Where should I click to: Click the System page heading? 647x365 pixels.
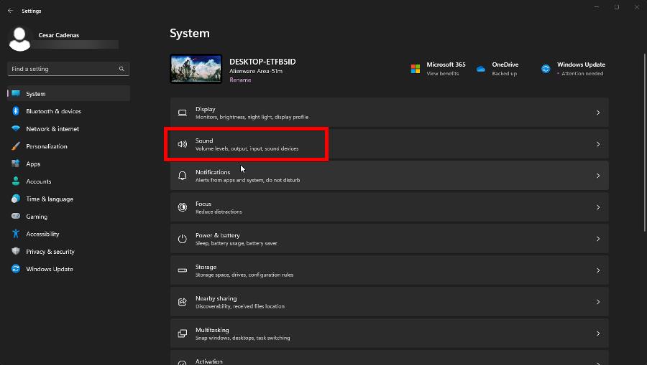pos(190,33)
